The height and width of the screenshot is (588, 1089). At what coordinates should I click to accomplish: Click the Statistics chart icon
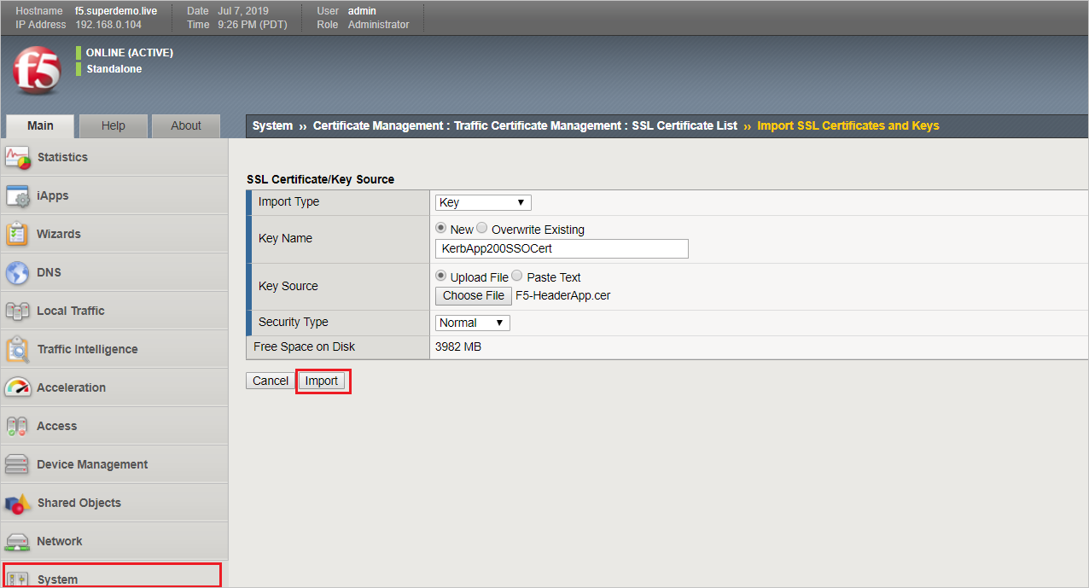[x=18, y=157]
